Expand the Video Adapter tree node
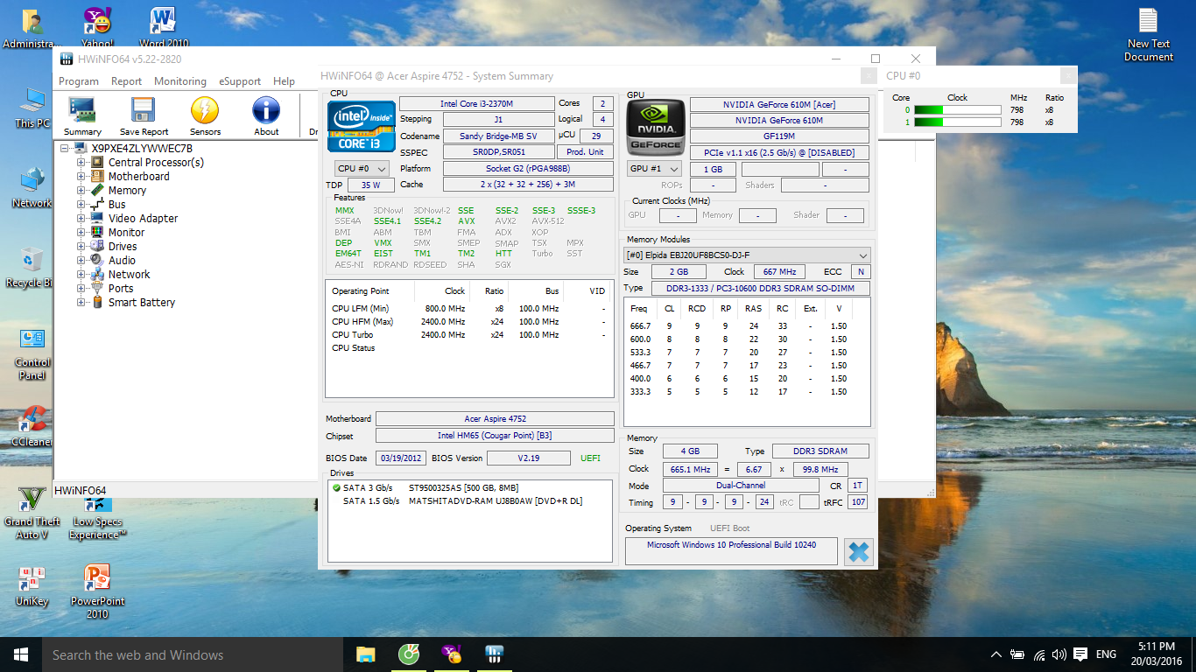Viewport: 1196px width, 672px height. coord(81,219)
